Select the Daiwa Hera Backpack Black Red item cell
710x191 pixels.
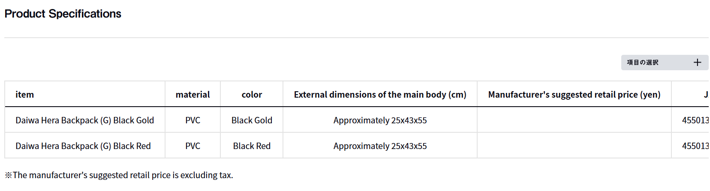83,146
